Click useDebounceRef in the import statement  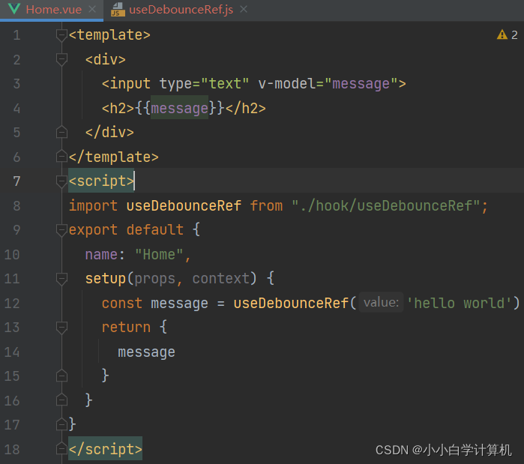184,206
